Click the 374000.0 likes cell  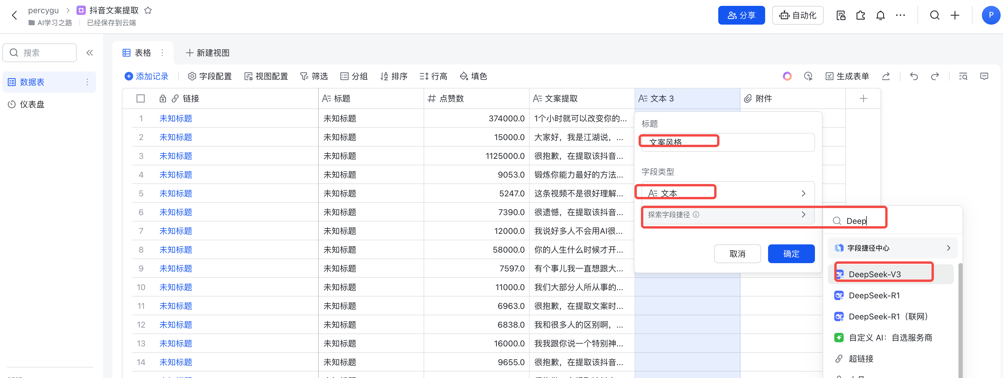point(477,118)
